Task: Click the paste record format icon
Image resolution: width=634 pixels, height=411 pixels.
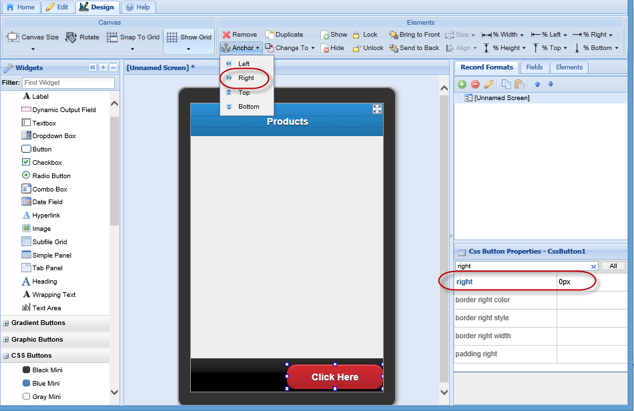Action: coord(520,85)
